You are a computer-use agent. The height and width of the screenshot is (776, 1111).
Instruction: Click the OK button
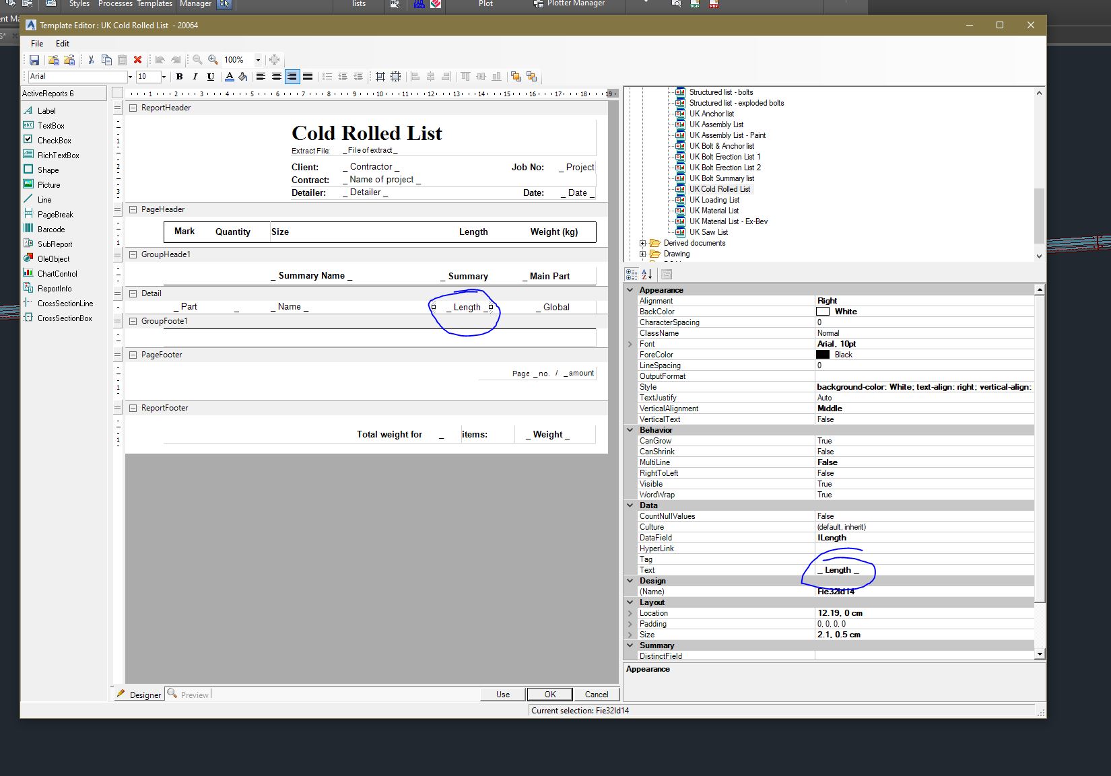point(550,694)
